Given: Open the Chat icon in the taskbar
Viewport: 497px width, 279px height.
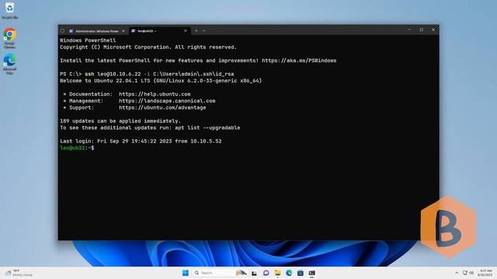Looking at the screenshot, I should [266, 273].
